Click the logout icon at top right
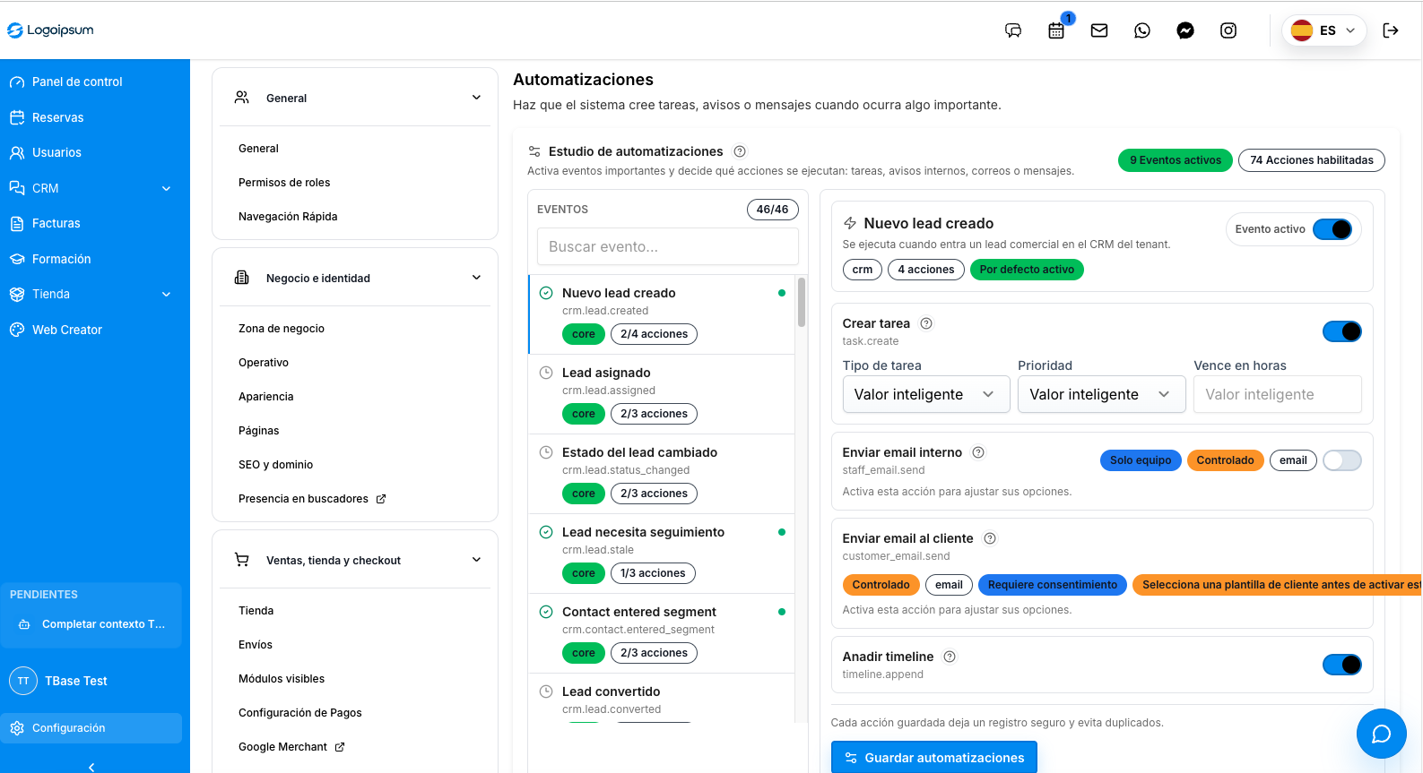 1391,30
